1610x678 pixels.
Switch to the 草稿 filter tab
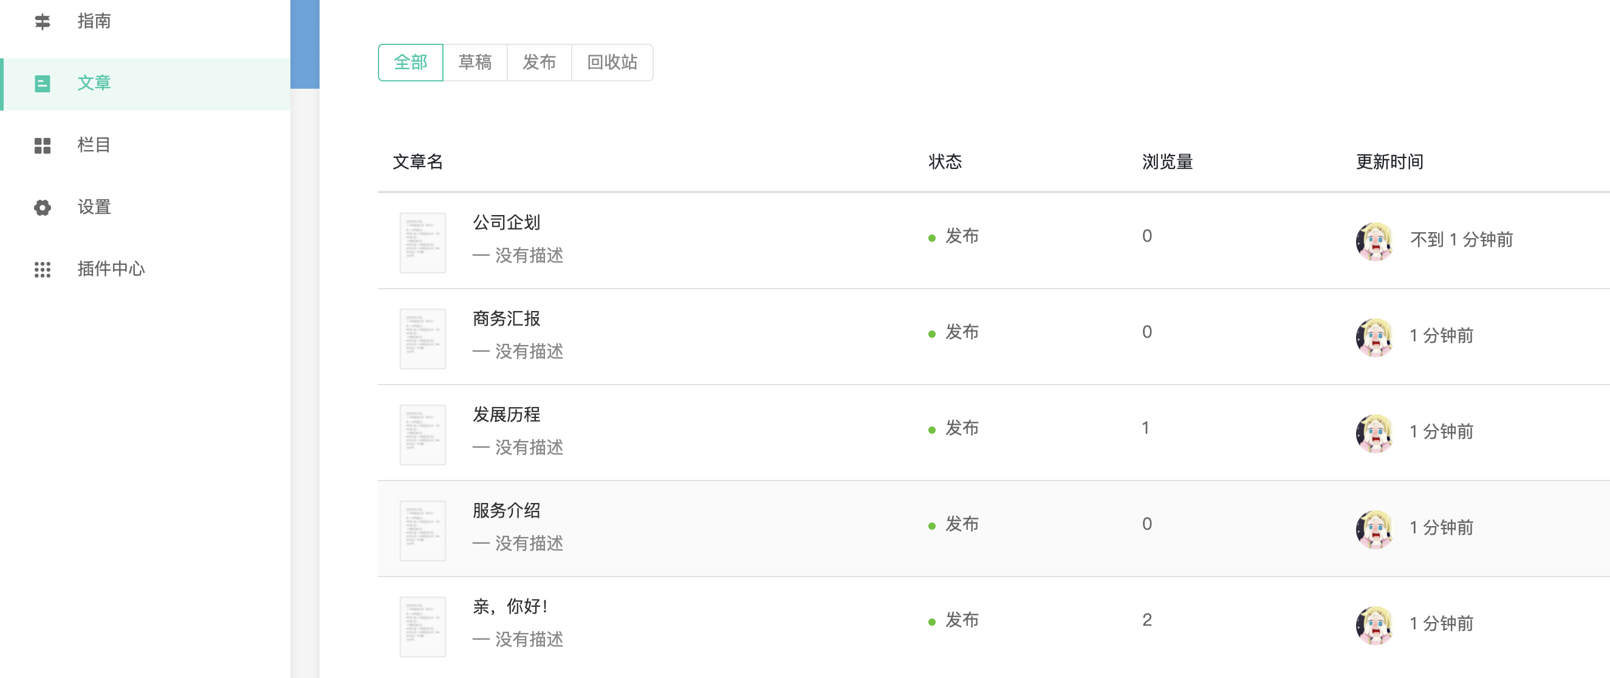(475, 63)
